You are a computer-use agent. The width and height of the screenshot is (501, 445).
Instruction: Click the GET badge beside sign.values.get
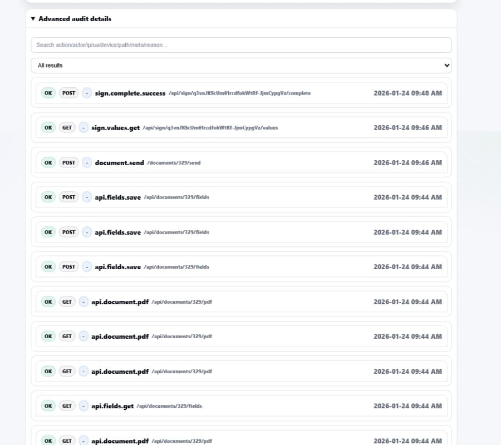[67, 127]
